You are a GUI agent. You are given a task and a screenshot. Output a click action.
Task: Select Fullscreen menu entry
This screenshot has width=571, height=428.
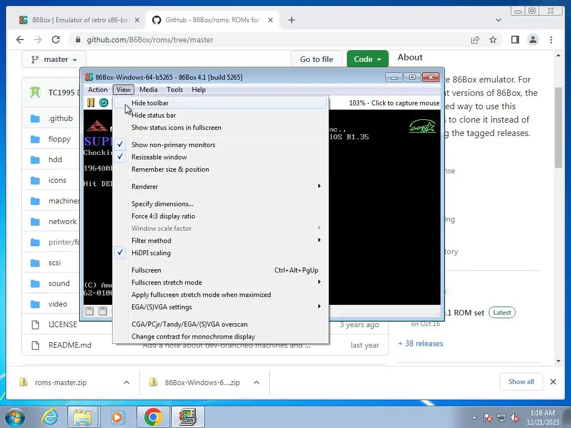pyautogui.click(x=221, y=270)
